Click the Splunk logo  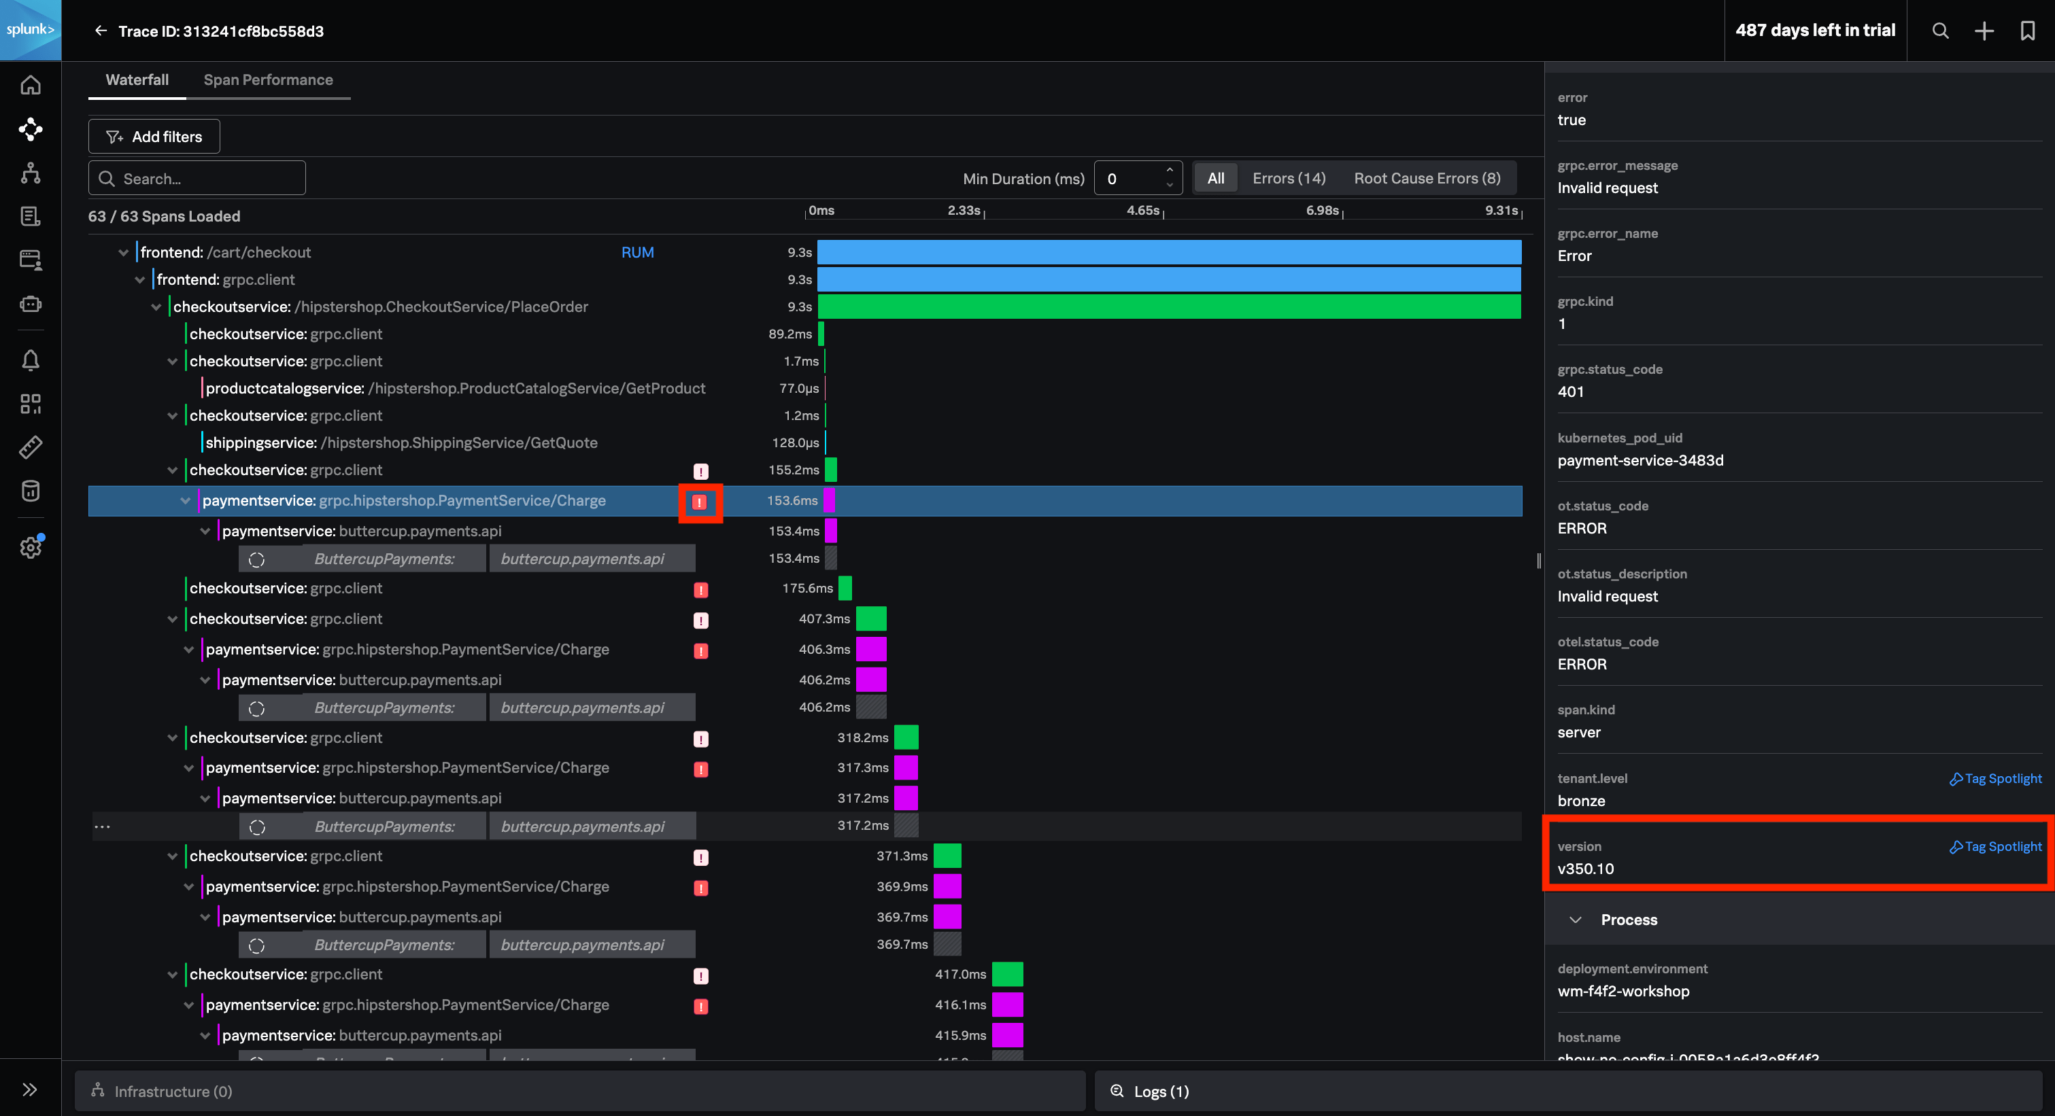(31, 29)
